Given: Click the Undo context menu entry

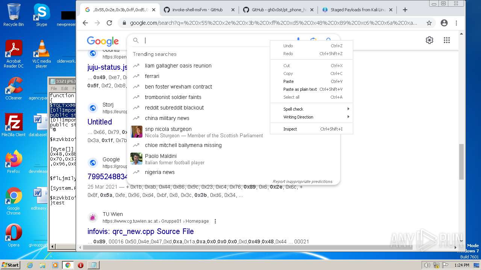Looking at the screenshot, I should point(311,46).
